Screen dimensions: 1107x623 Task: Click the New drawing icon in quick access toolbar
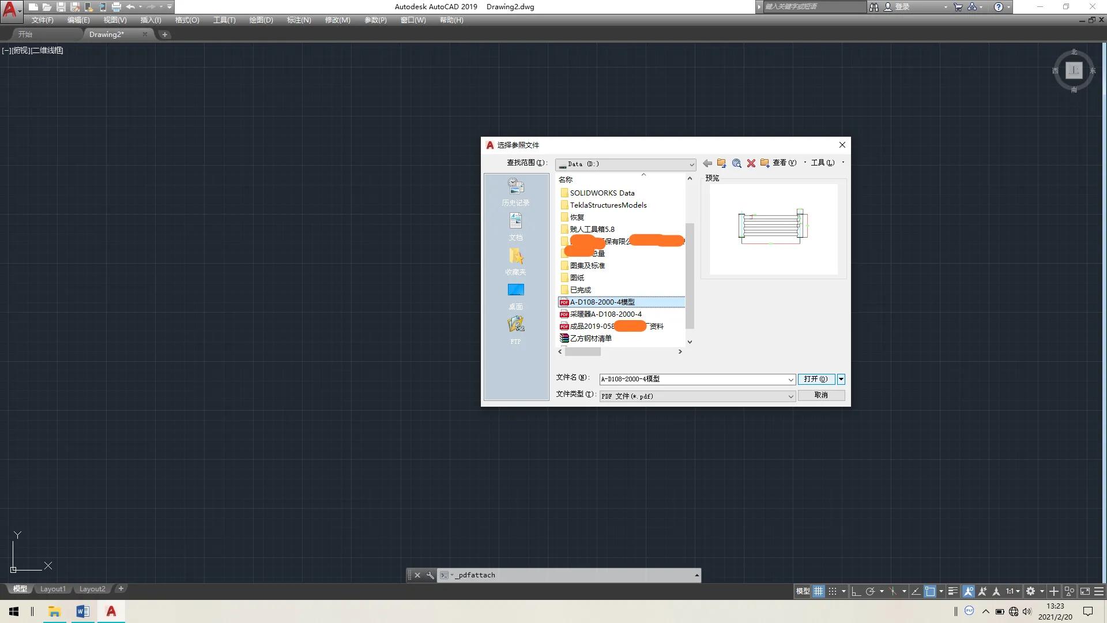point(33,7)
